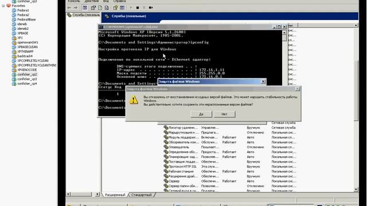The height and width of the screenshot is (206, 367).
Task: Select the XPBASECLEAN virtual machine
Action: click(x=28, y=47)
